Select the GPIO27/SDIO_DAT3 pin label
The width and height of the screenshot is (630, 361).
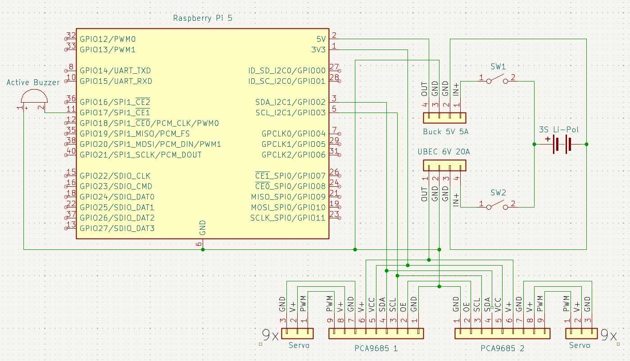[x=117, y=228]
